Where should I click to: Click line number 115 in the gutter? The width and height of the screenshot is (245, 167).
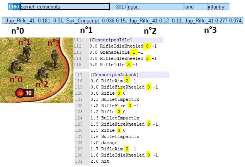[x=78, y=65]
